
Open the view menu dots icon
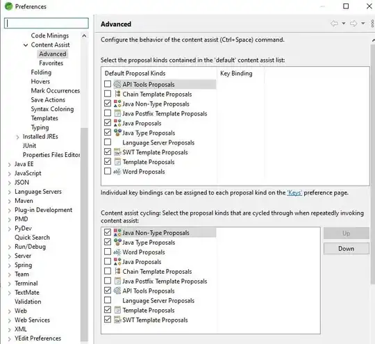(x=372, y=24)
